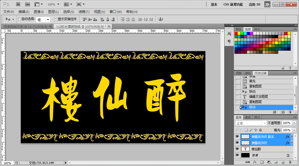Add layer mask icon
Viewport: 299px width, 166px height.
tap(262, 162)
